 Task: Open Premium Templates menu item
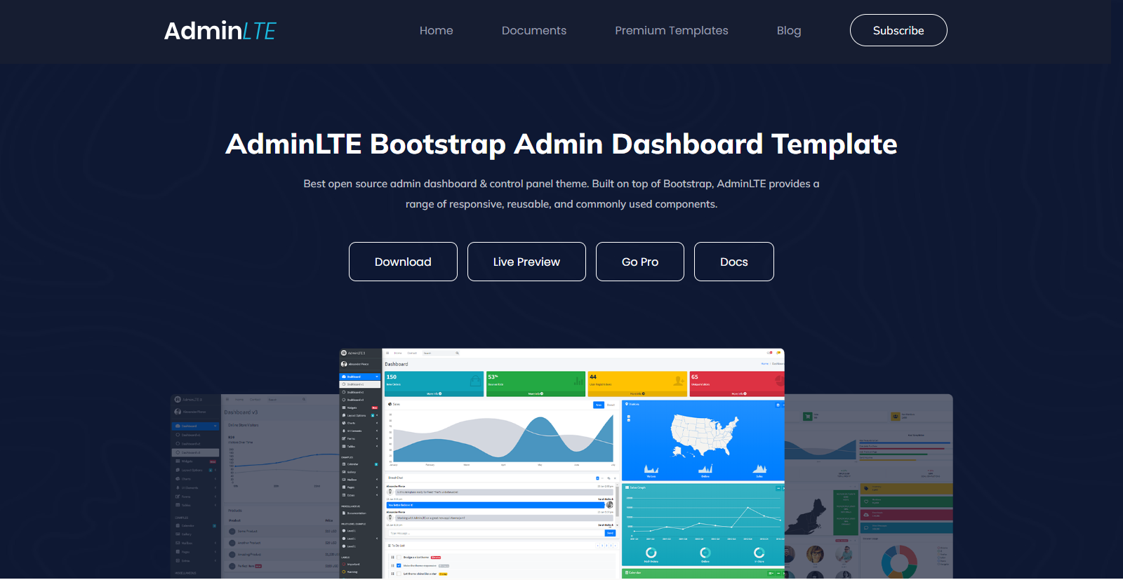(x=671, y=31)
